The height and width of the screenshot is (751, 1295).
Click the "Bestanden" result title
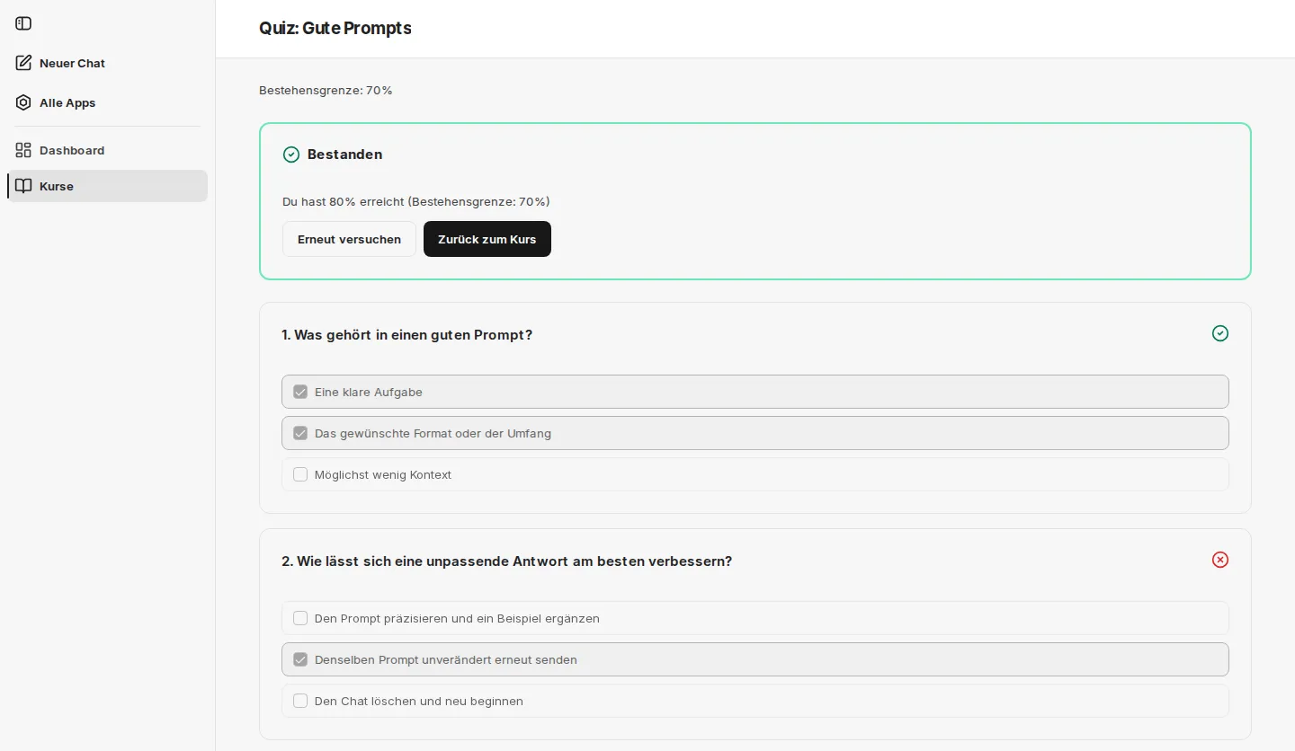[344, 155]
